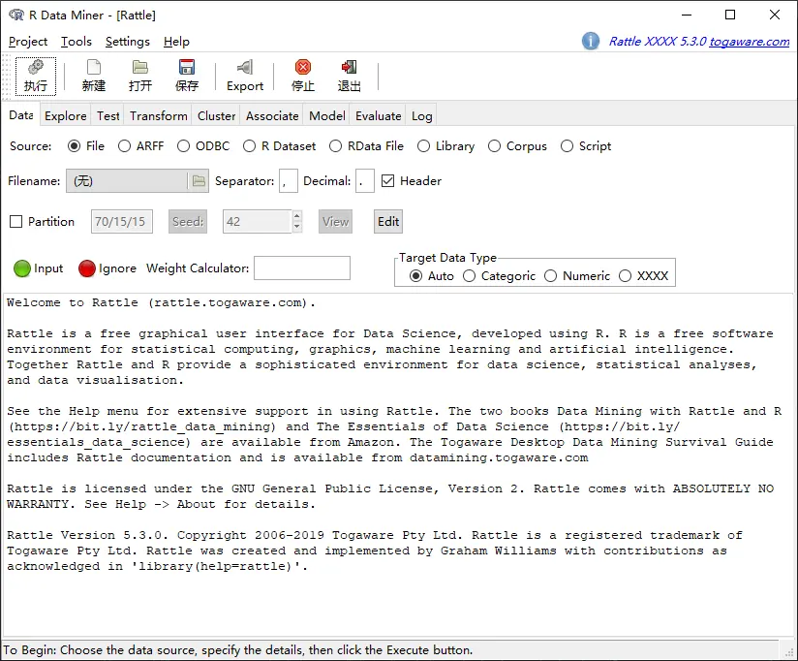Screen dimensions: 798x661
Task: Maximize the R Data Miner window
Action: pyautogui.click(x=730, y=15)
